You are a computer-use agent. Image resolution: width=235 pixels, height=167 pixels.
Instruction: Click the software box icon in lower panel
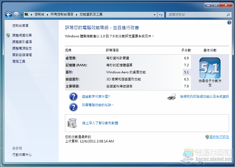[72, 123]
